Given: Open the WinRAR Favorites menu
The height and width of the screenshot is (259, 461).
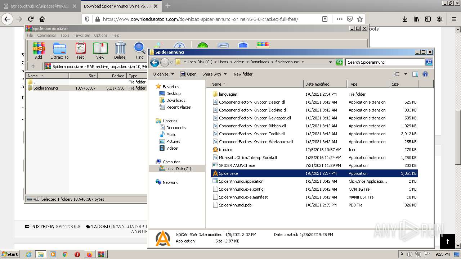Looking at the screenshot, I should [82, 35].
